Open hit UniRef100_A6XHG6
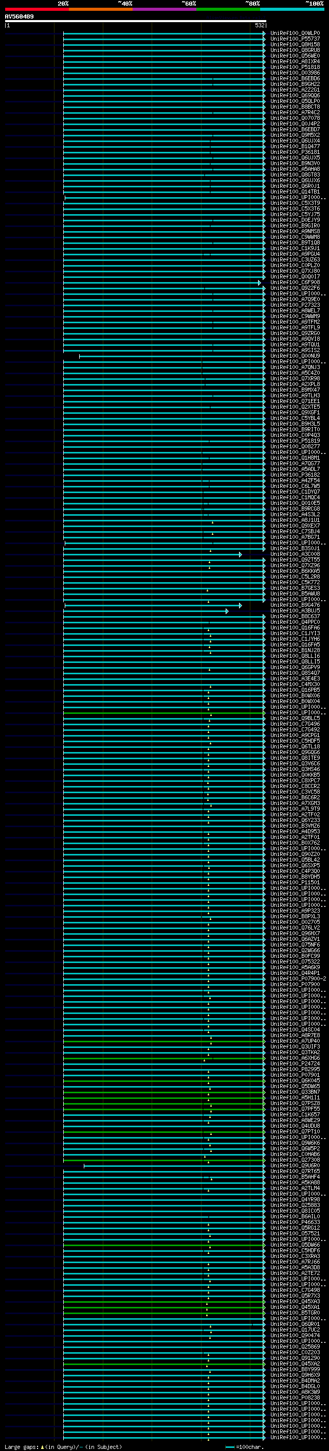Image resolution: width=329 pixels, height=1451 pixels. coord(295,1058)
